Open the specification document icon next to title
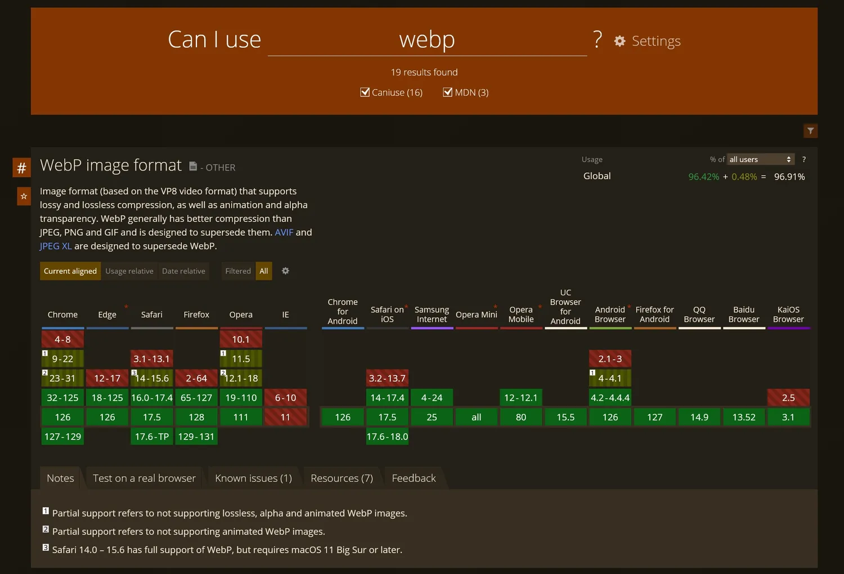Image resolution: width=844 pixels, height=574 pixels. tap(193, 166)
